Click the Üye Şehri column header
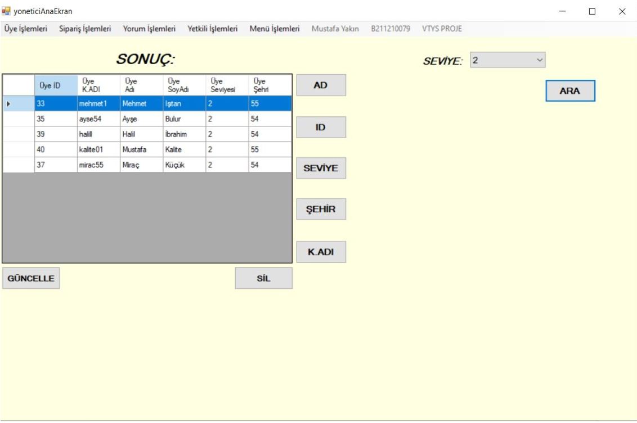637x423 pixels. 270,85
